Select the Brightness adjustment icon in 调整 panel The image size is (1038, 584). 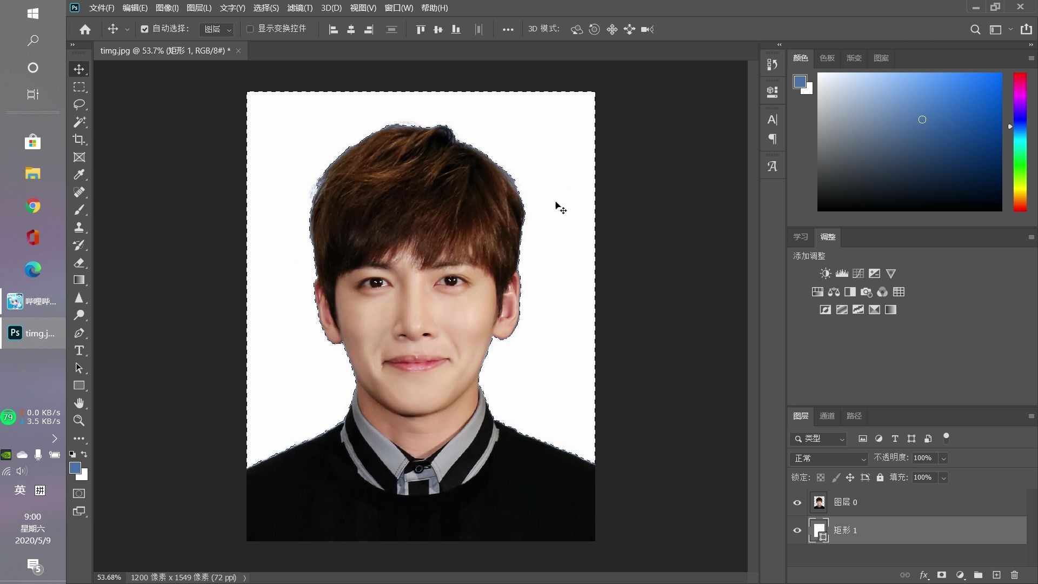[826, 273]
